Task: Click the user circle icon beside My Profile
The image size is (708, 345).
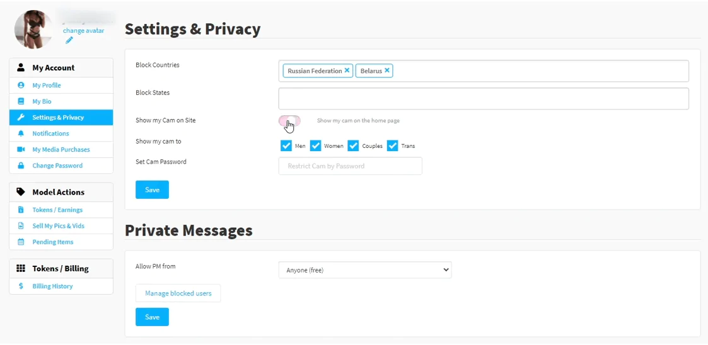Action: tap(21, 85)
